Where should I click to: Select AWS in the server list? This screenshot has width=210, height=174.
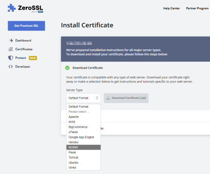coord(83,122)
